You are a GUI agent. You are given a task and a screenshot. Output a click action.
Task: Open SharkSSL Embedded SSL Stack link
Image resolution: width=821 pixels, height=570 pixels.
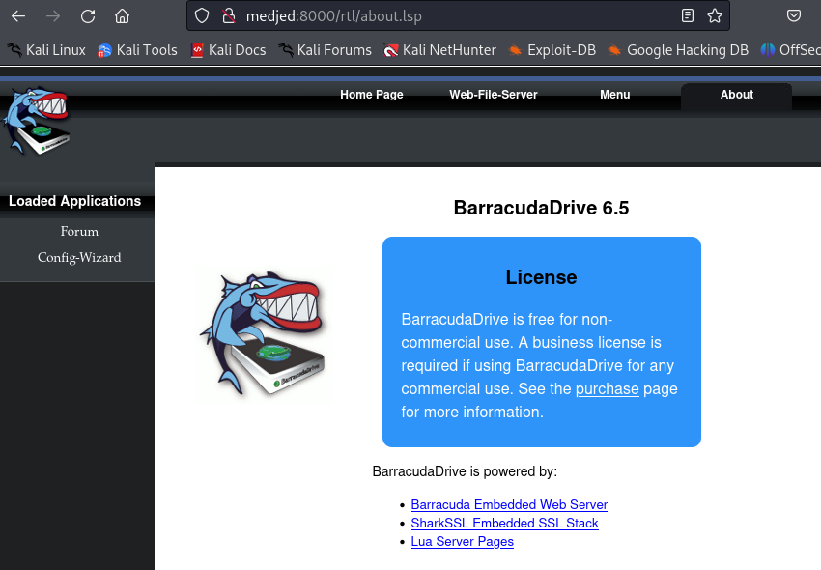coord(504,523)
